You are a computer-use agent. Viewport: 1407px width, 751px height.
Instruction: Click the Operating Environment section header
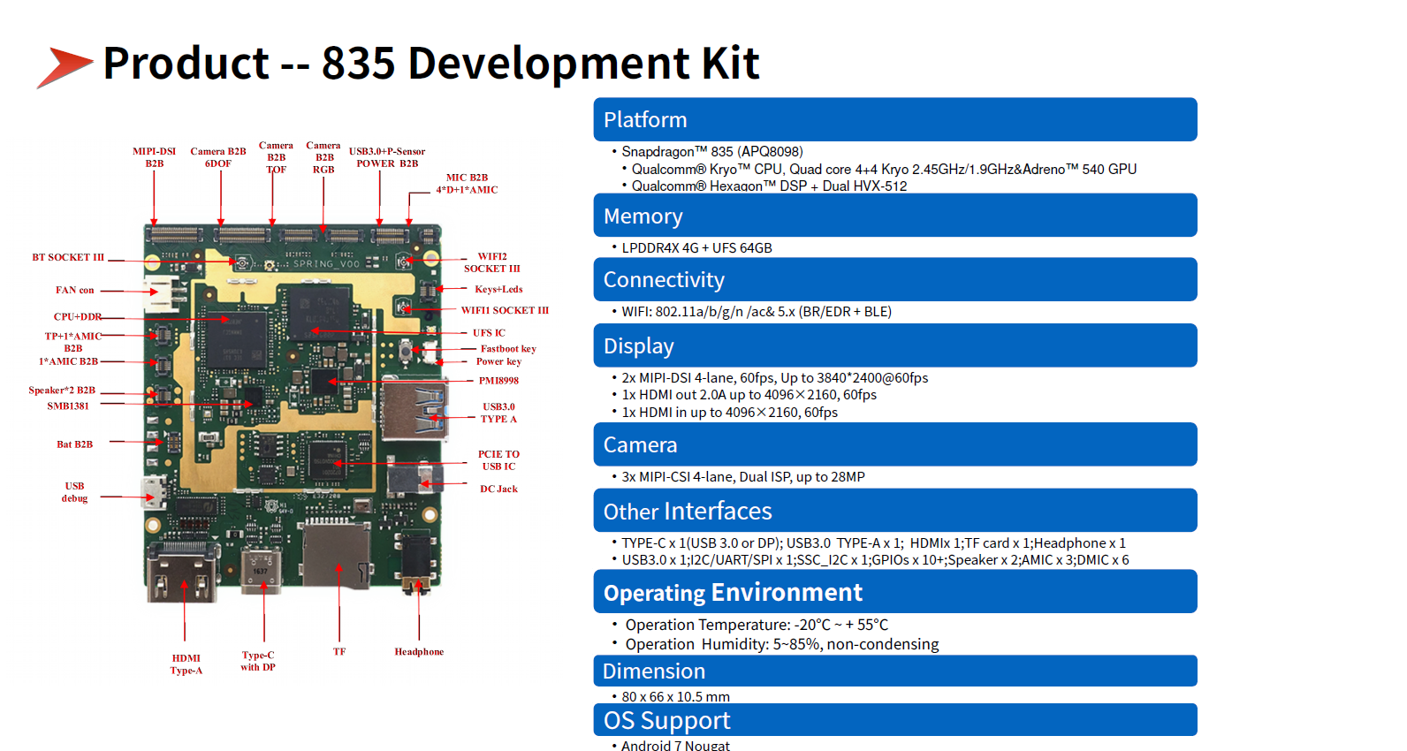pos(895,591)
